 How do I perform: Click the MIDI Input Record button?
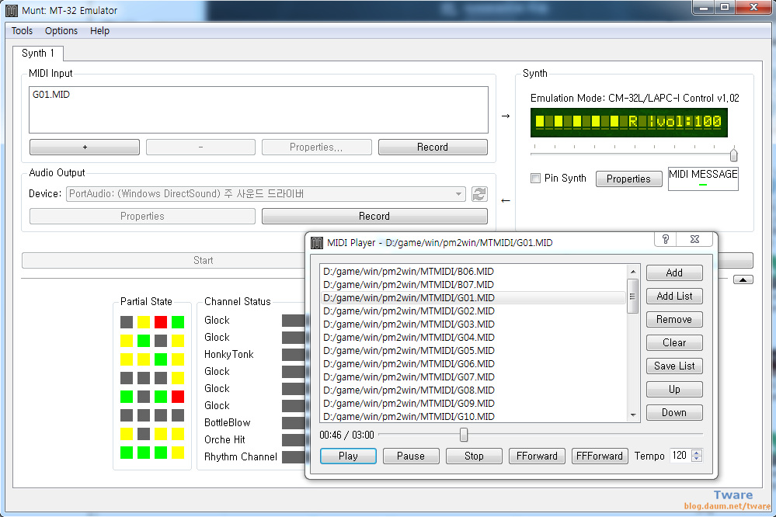pos(433,147)
